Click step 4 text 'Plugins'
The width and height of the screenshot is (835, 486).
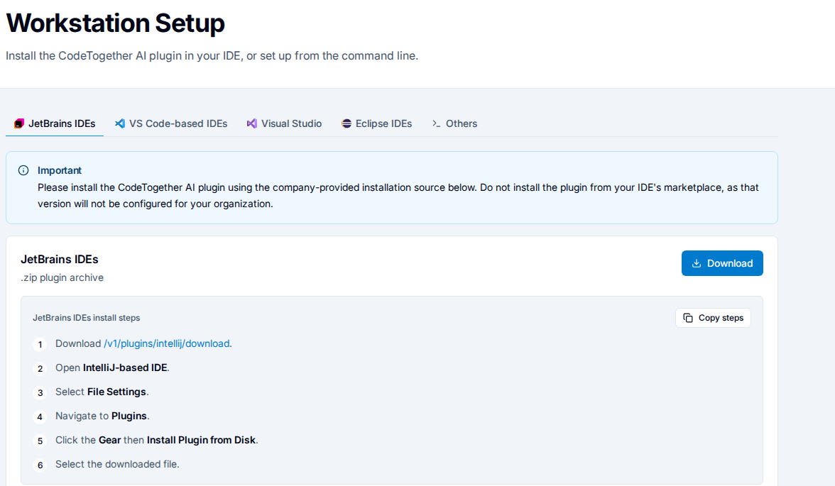pos(129,416)
